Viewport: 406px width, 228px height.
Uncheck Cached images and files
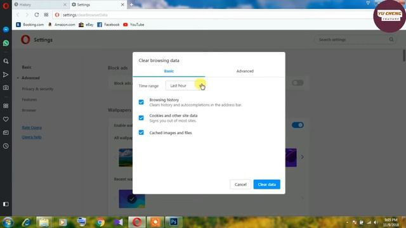click(x=141, y=132)
